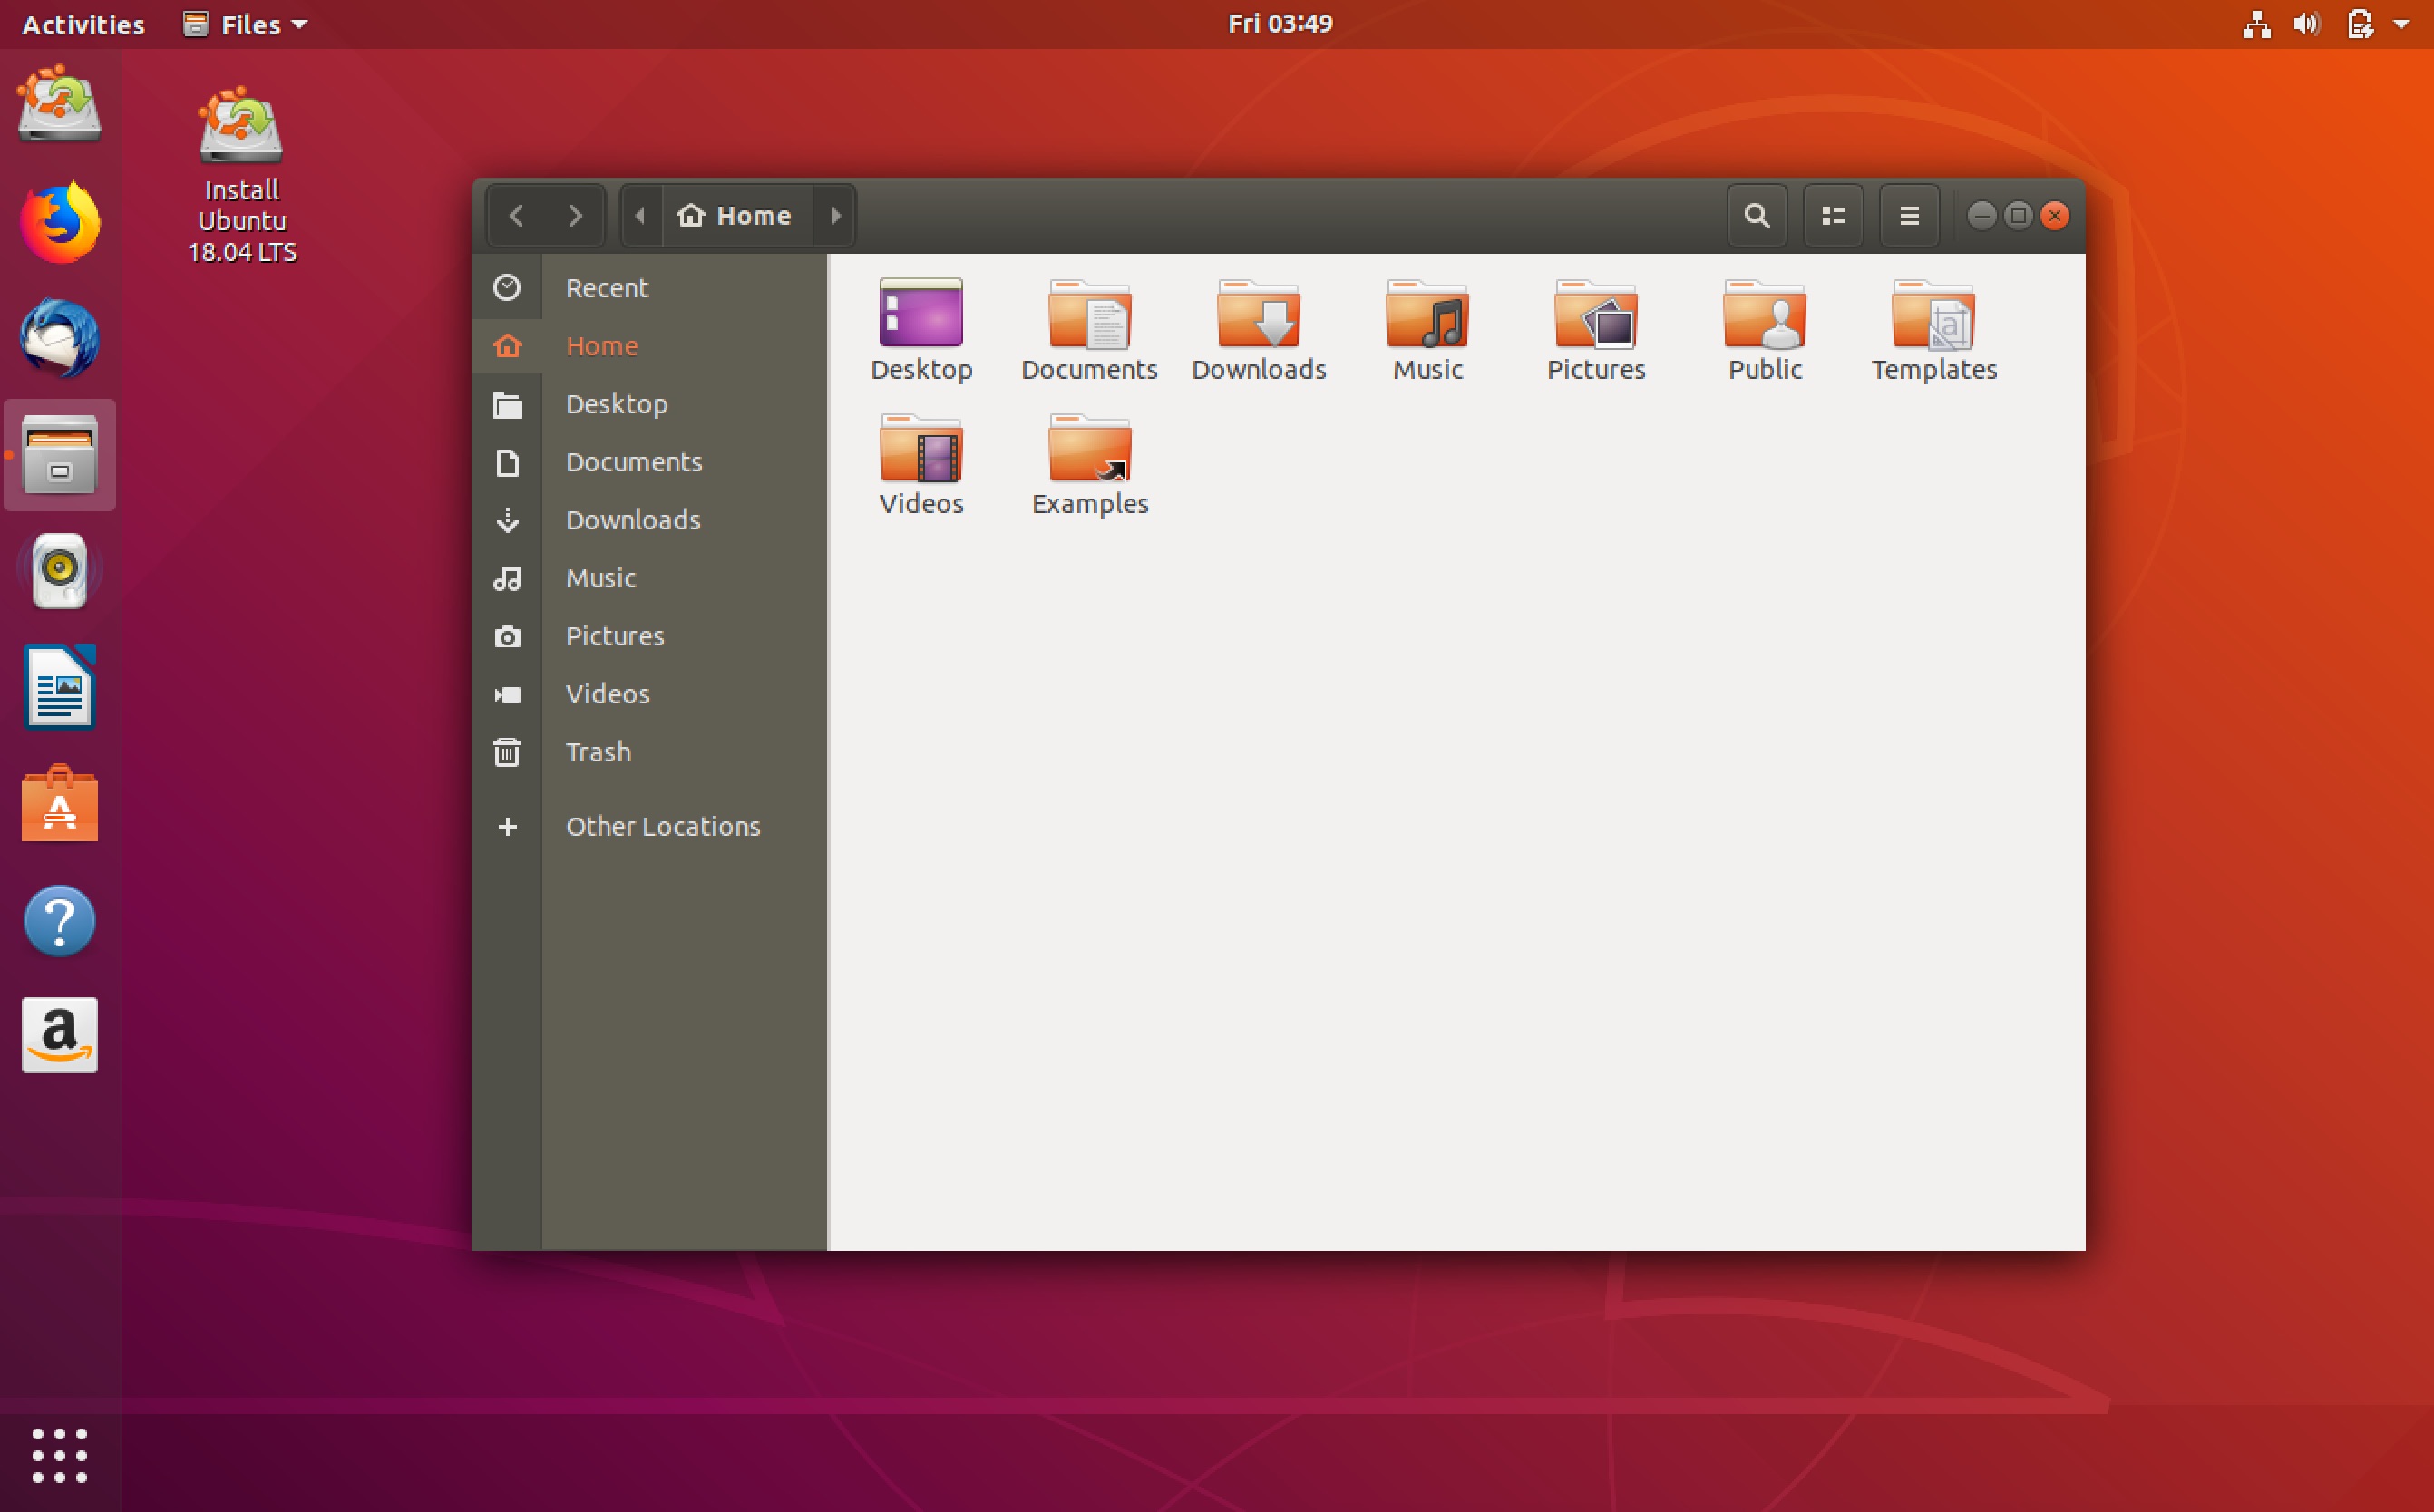The height and width of the screenshot is (1512, 2434).
Task: Select Recent in the sidebar
Action: [x=605, y=287]
